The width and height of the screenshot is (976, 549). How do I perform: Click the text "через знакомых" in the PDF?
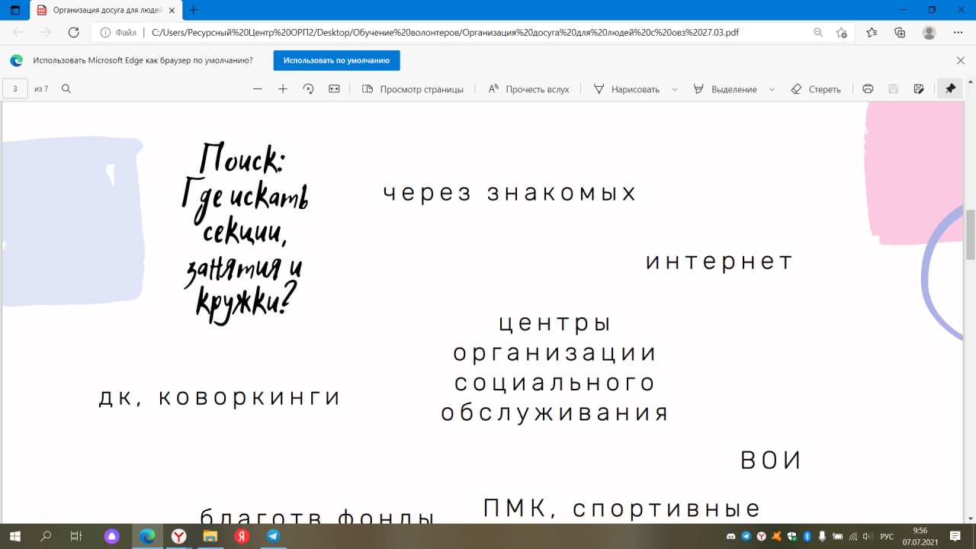click(509, 193)
